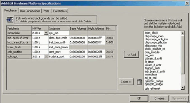Edit in_data_port high address cell
Screen dimensions: 190x103
96,56
